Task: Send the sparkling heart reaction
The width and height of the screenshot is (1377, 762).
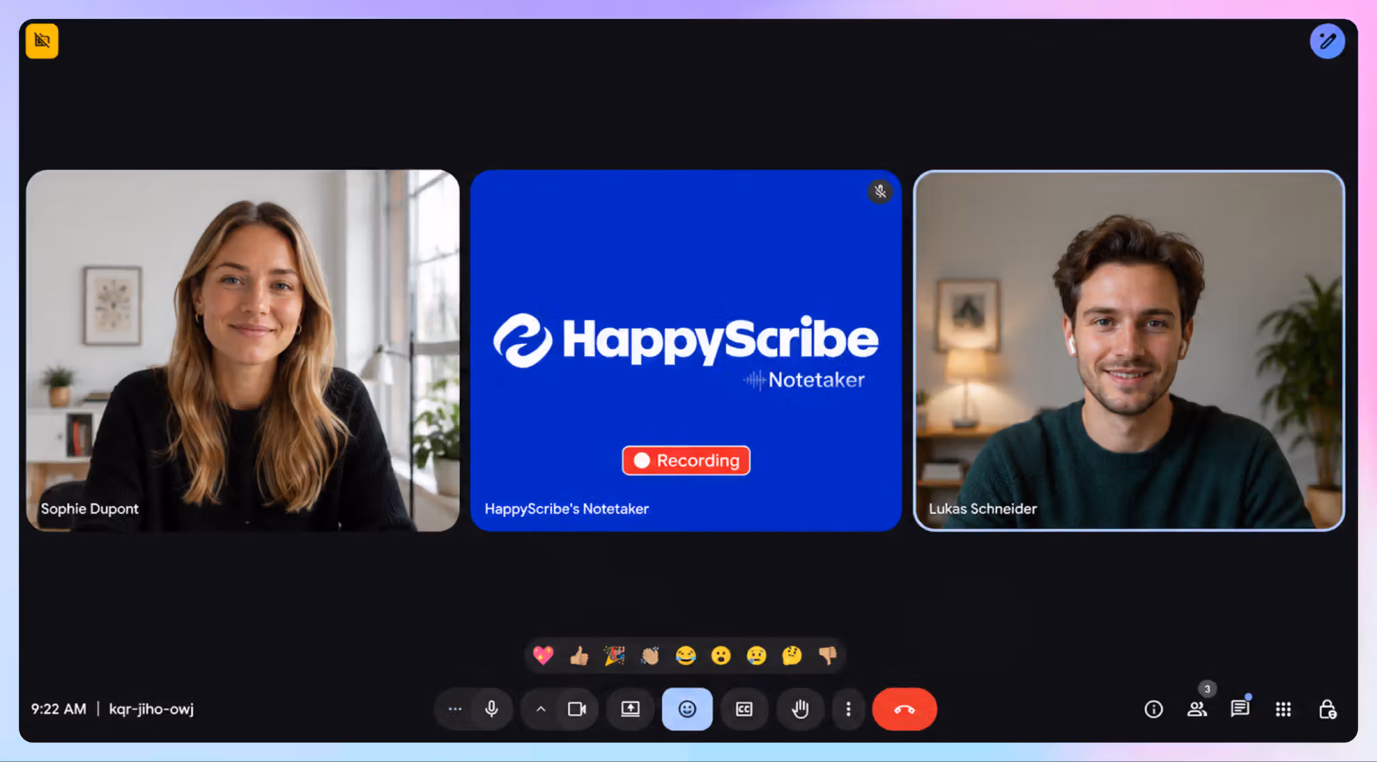Action: pyautogui.click(x=543, y=655)
